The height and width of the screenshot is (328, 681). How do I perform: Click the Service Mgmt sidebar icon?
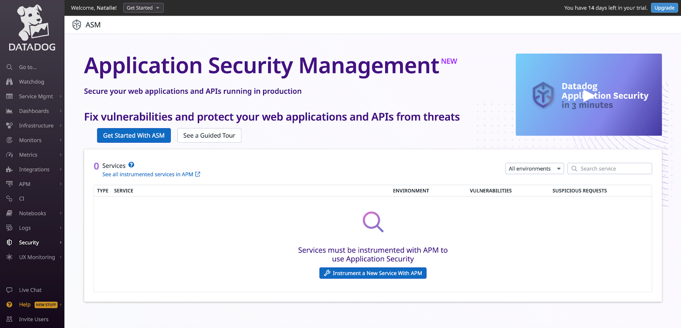(x=9, y=96)
